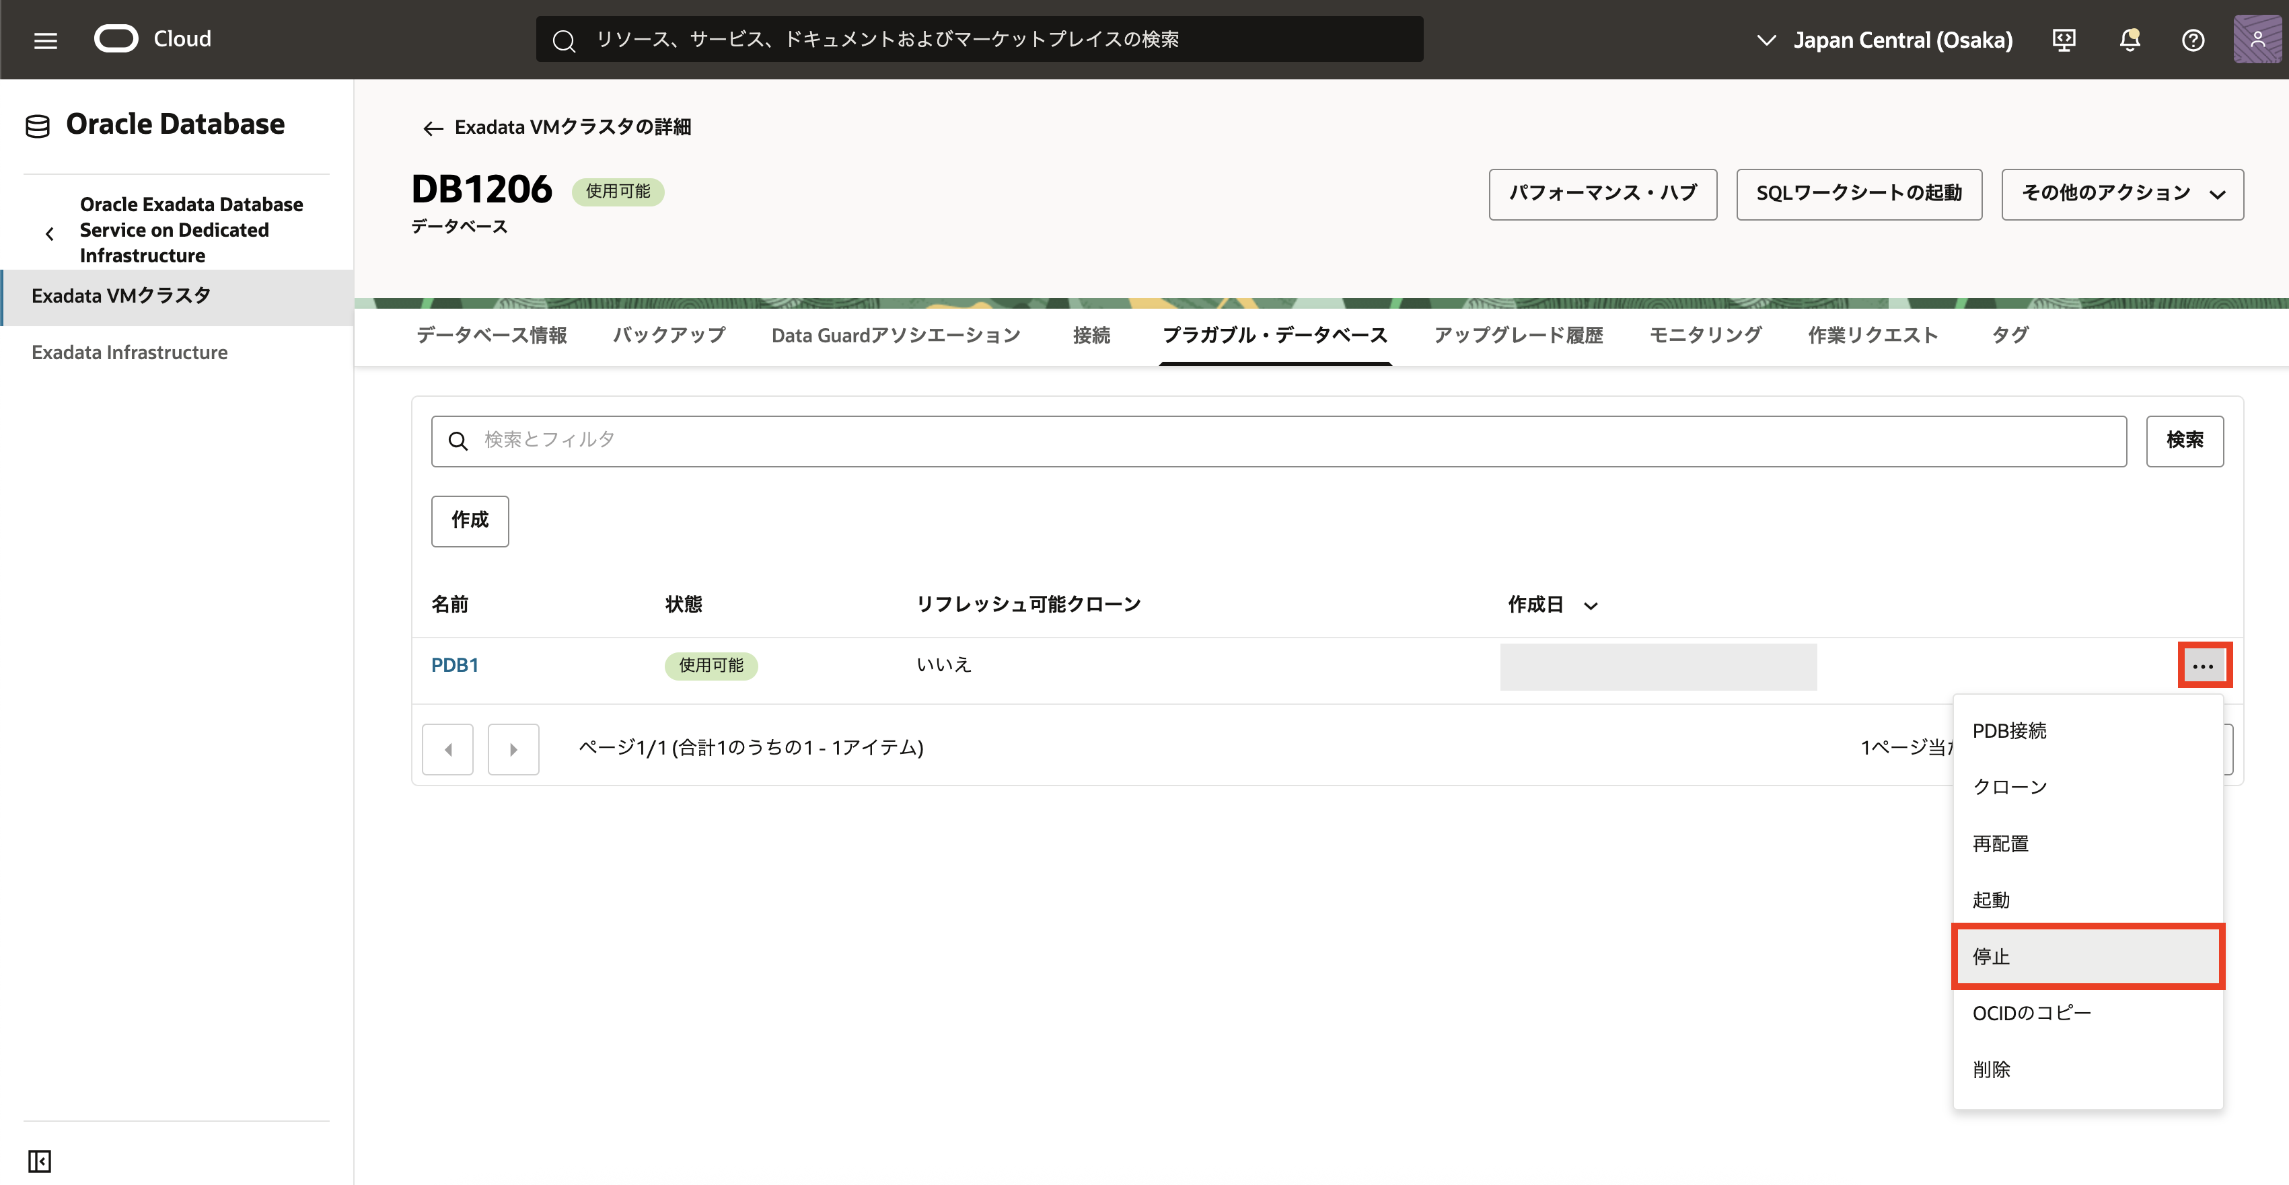The image size is (2289, 1185).
Task: Launch SQLワークシートの起動 button
Action: click(x=1858, y=194)
